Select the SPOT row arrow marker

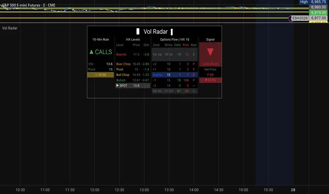[118, 86]
